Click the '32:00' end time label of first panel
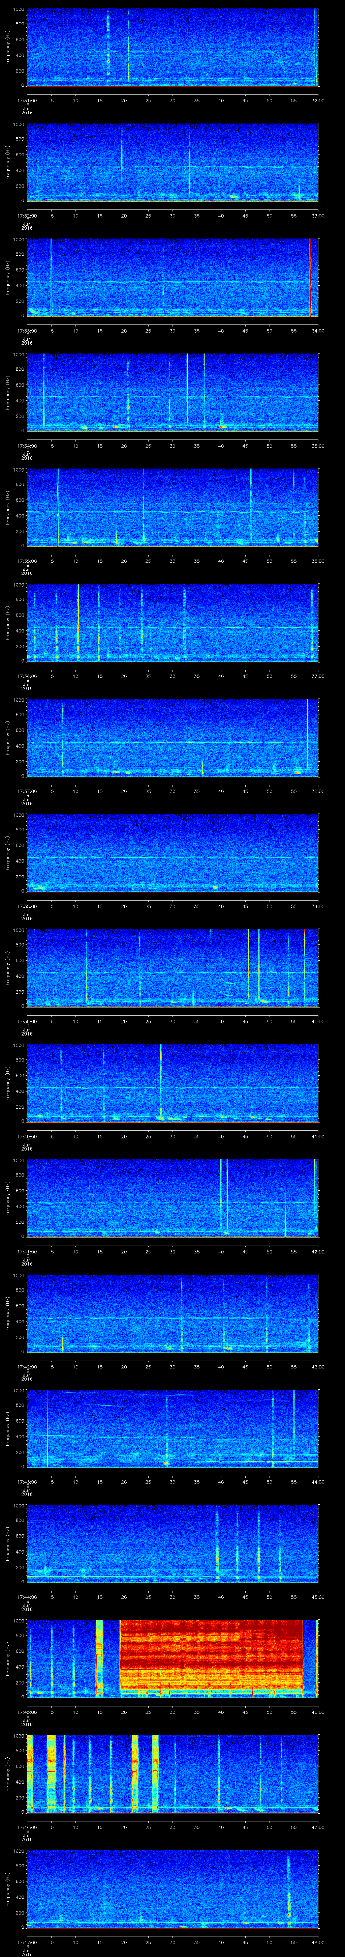This screenshot has width=345, height=1957. (318, 100)
